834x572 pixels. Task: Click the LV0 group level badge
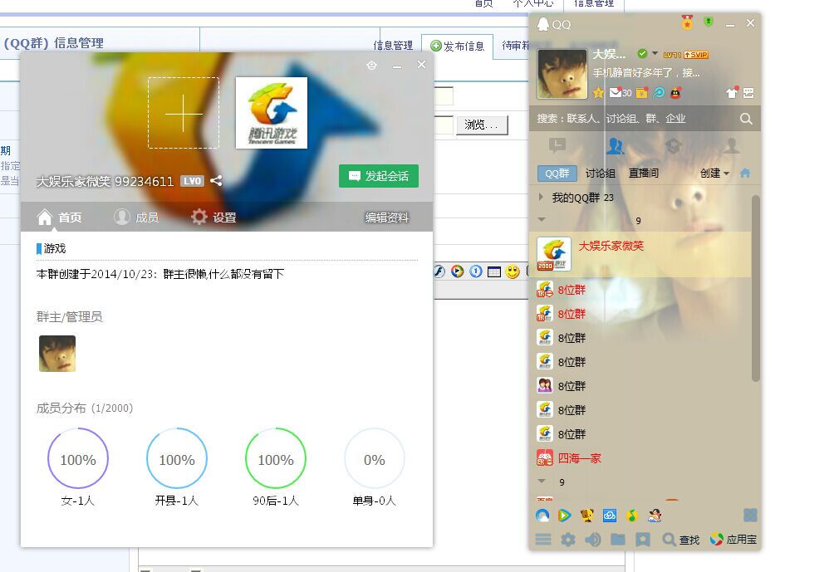tap(192, 181)
